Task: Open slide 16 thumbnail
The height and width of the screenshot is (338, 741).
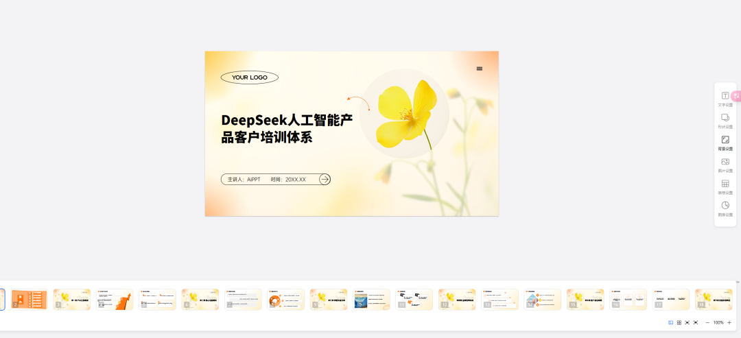Action: pos(628,300)
